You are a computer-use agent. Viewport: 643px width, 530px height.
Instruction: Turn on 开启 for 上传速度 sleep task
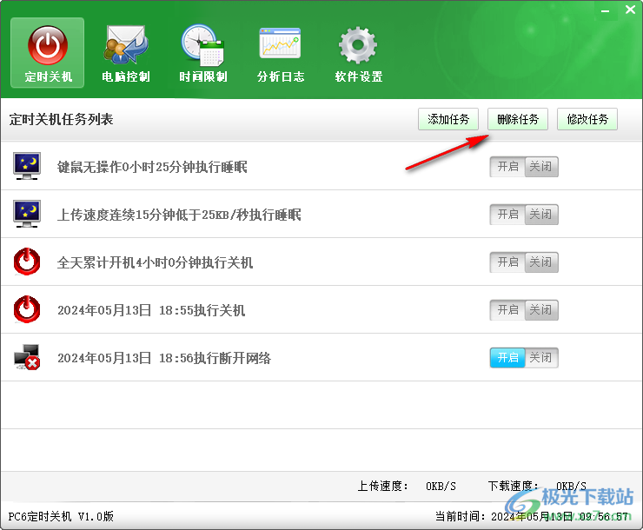tap(507, 215)
